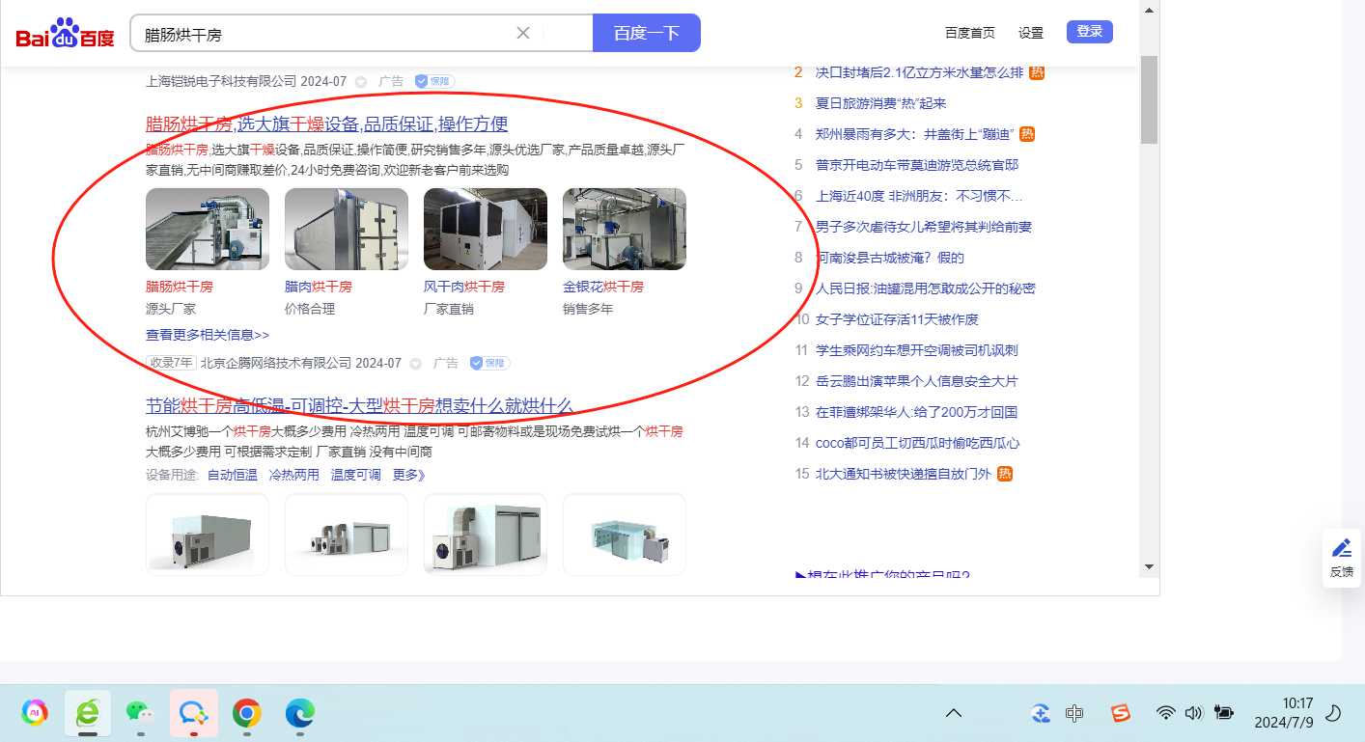The height and width of the screenshot is (742, 1365).
Task: Click the 腊肉烘干房 product thumbnail image
Action: pos(347,229)
